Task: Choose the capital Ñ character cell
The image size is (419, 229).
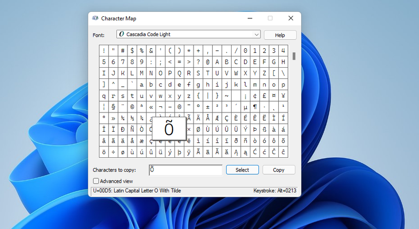Action: coord(132,129)
